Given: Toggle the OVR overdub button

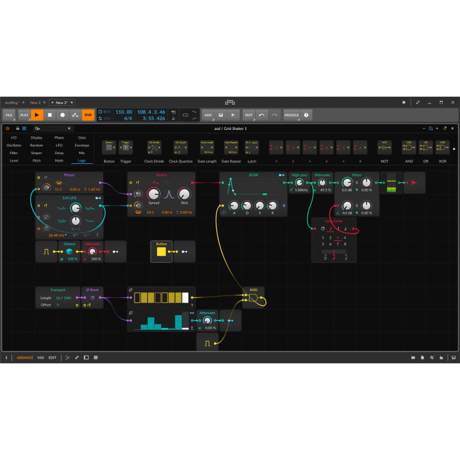Looking at the screenshot, I should click(88, 115).
